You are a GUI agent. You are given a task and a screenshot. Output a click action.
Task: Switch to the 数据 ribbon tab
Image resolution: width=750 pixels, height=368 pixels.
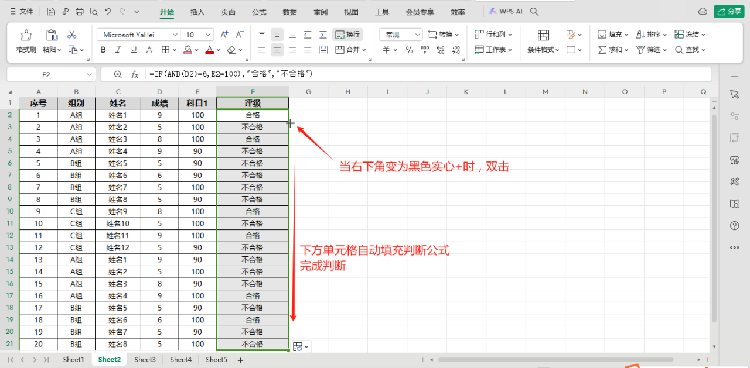(x=289, y=12)
